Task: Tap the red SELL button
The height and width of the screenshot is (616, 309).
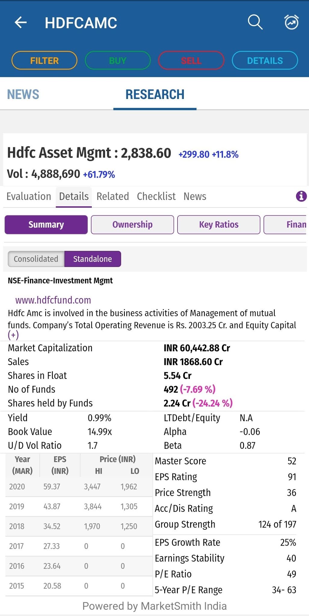Action: (191, 60)
